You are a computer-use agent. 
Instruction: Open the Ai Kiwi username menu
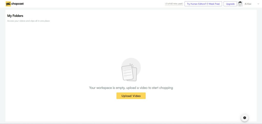pos(248,4)
